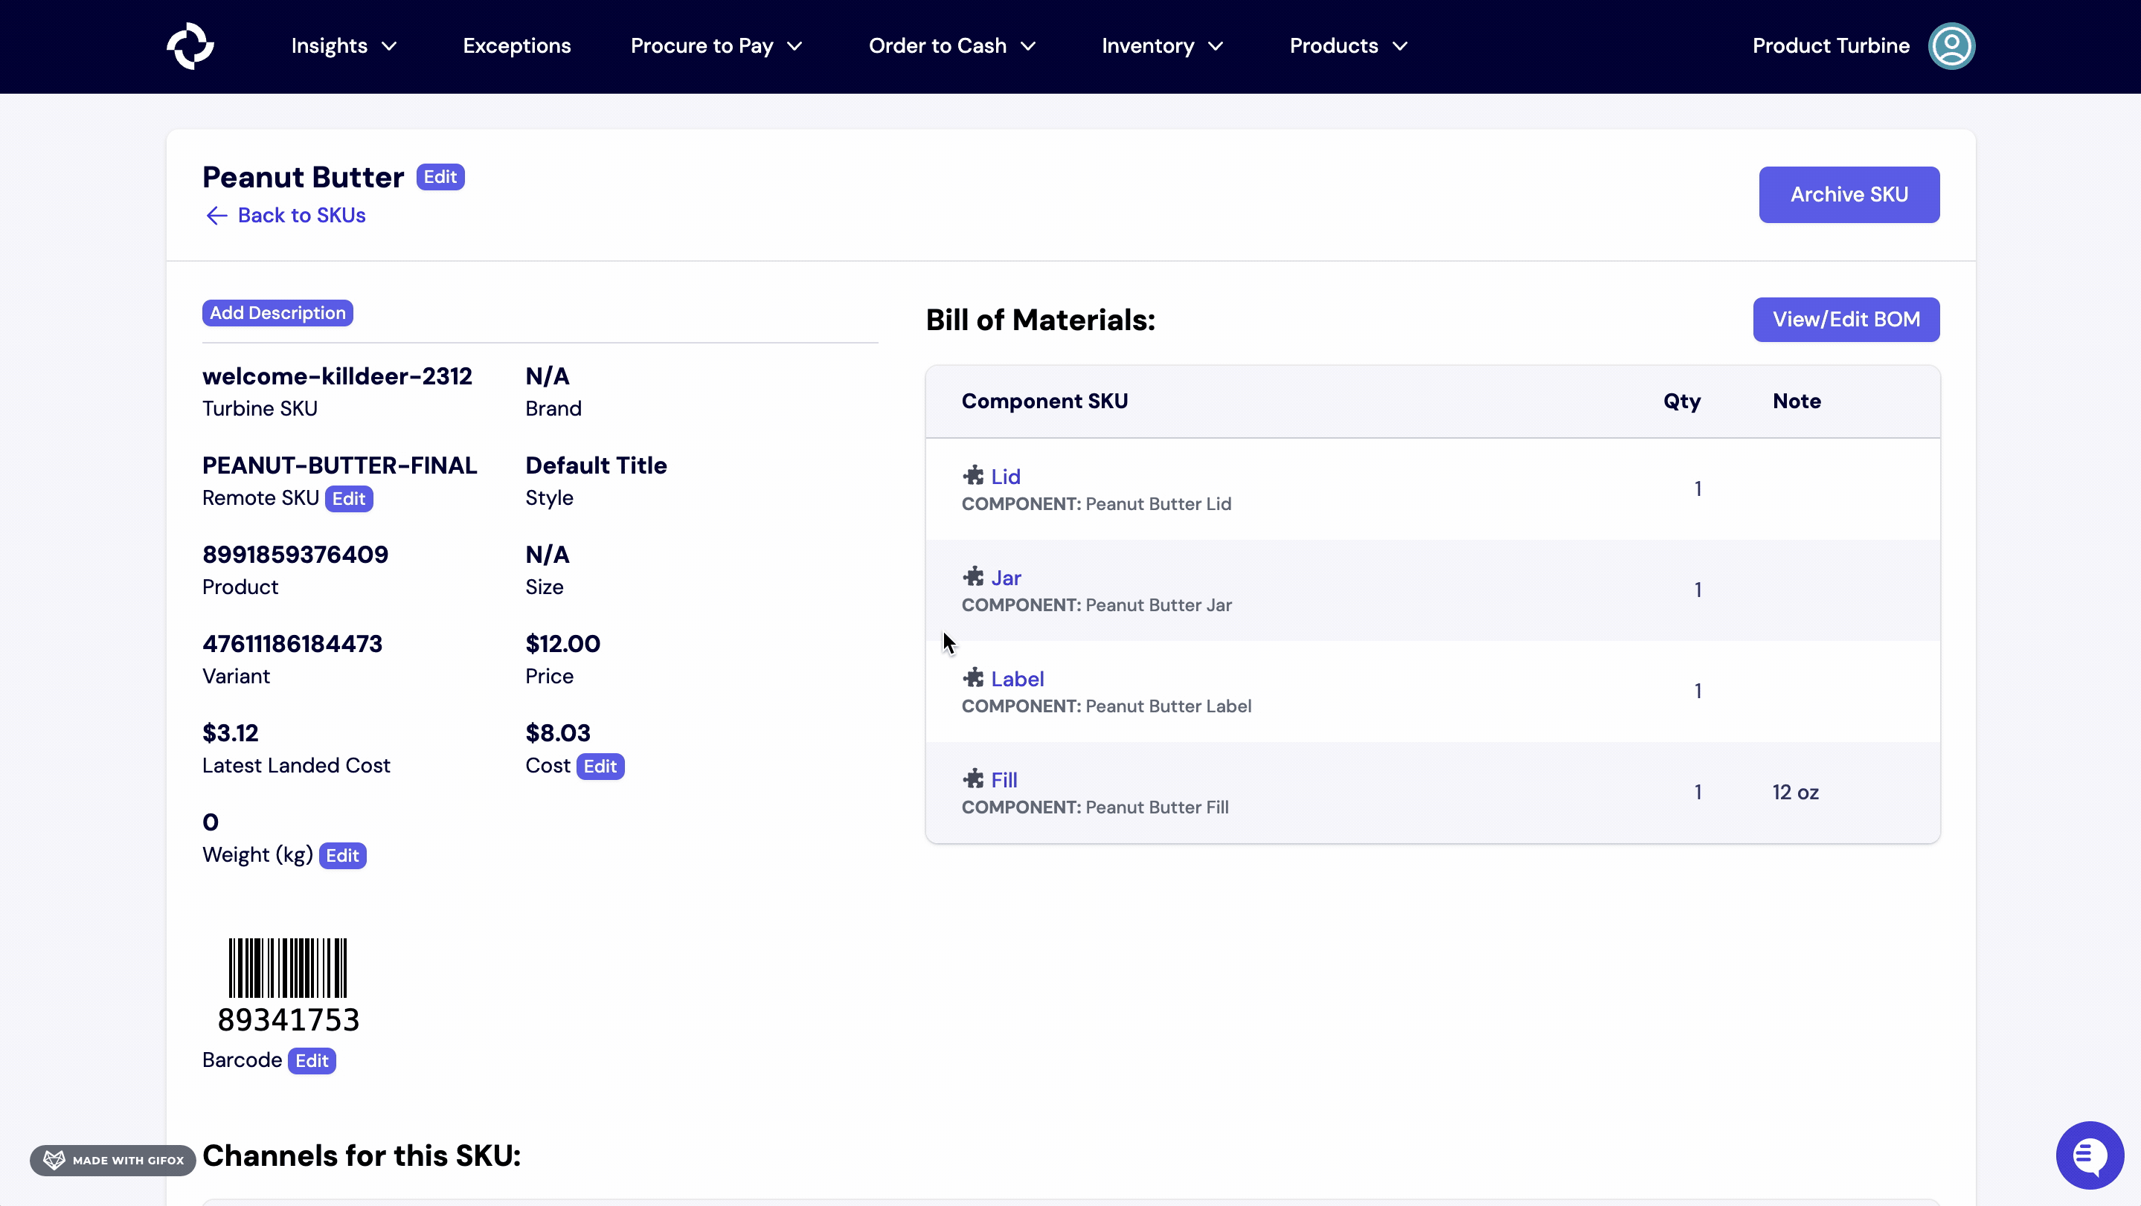This screenshot has width=2141, height=1206.
Task: Click the Add Description button
Action: click(277, 313)
